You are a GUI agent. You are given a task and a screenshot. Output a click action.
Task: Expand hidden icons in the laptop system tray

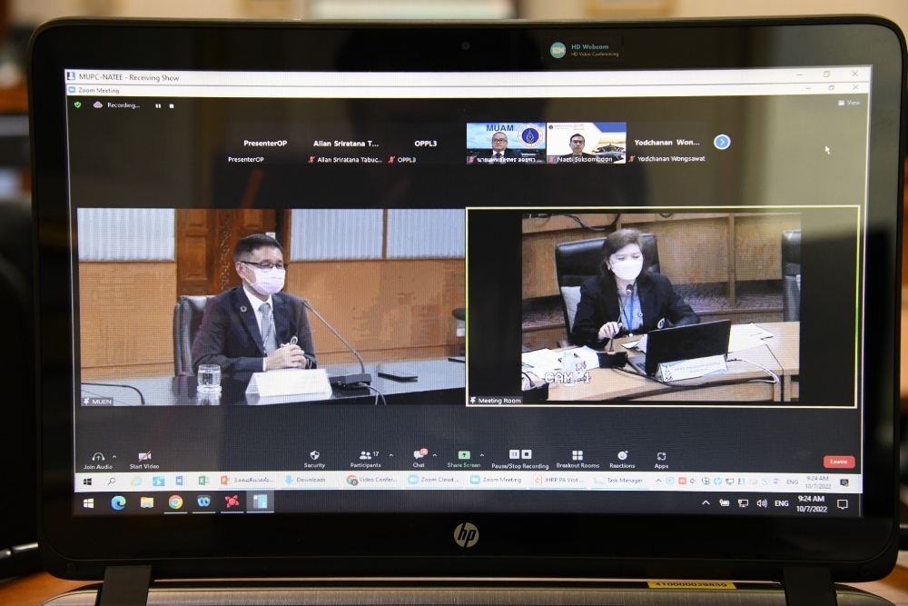pyautogui.click(x=706, y=502)
